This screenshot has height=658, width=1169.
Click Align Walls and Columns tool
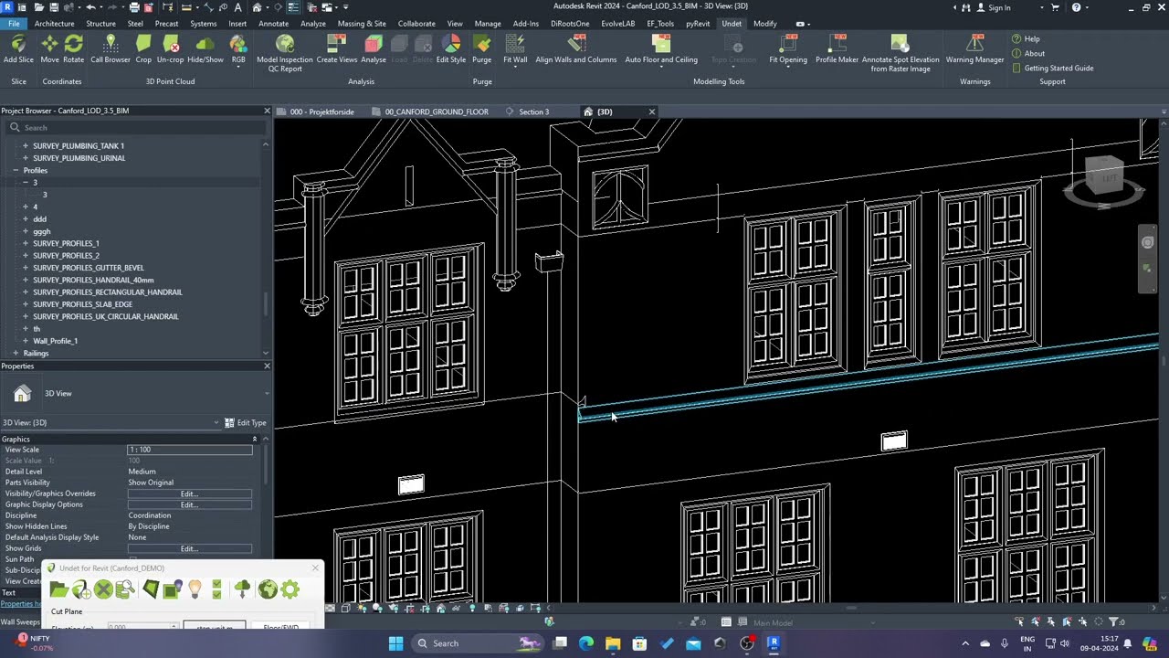(576, 49)
